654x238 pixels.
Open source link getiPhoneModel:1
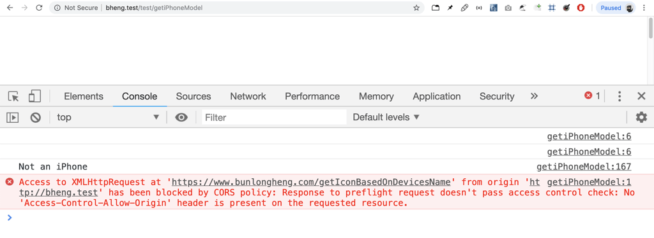point(589,182)
